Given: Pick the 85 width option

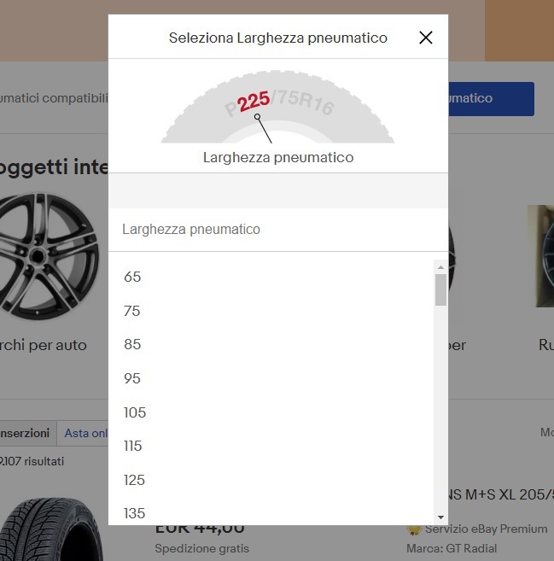Looking at the screenshot, I should tap(271, 345).
